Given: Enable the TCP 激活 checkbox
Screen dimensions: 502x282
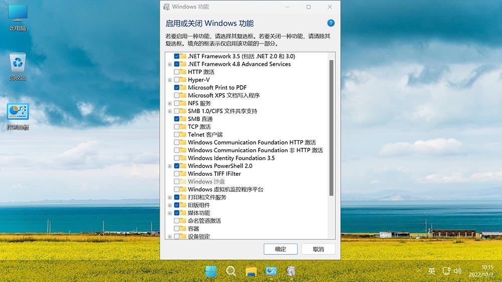Looking at the screenshot, I should 176,126.
